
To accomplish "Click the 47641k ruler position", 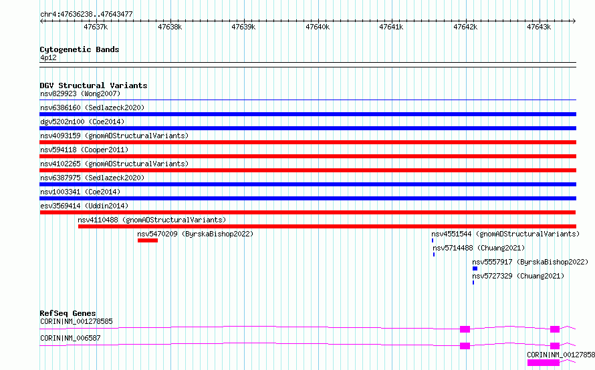I will click(x=391, y=27).
